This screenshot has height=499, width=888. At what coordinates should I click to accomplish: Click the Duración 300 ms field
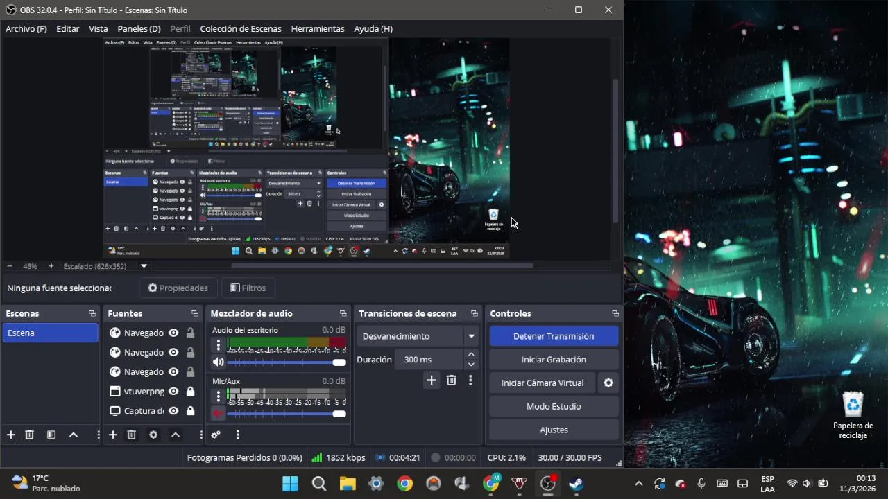(429, 360)
